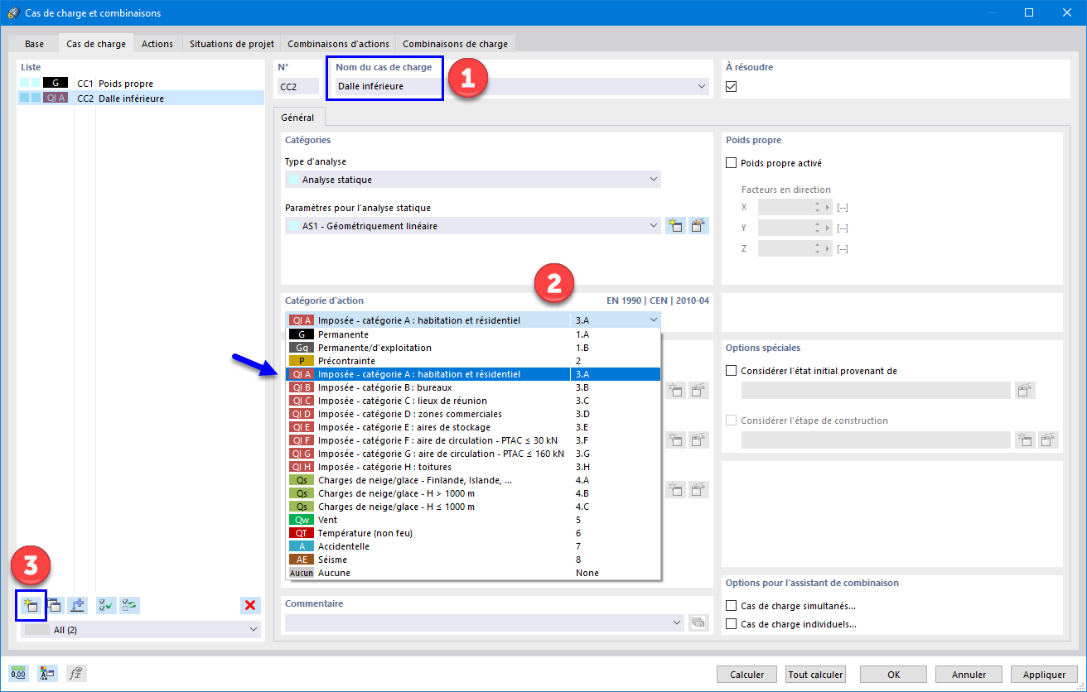The height and width of the screenshot is (692, 1087).
Task: Select Imposée - catégorie E : aires de stockage
Action: pos(472,427)
